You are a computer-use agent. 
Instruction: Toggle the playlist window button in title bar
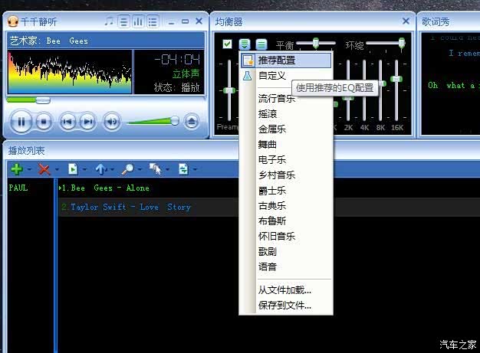(153, 21)
